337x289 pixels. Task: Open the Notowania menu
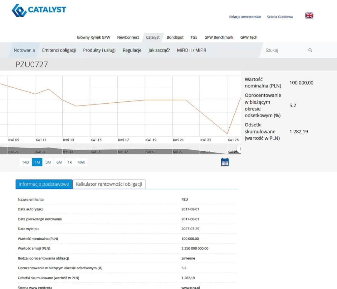24,50
